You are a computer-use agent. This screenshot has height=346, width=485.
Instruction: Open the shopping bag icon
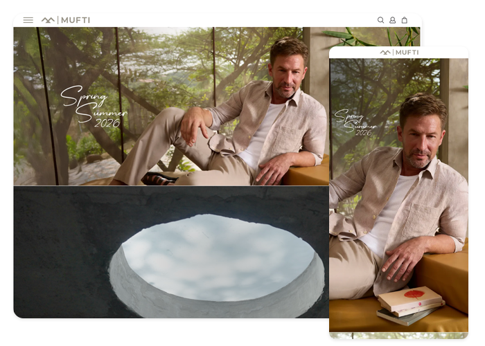405,20
